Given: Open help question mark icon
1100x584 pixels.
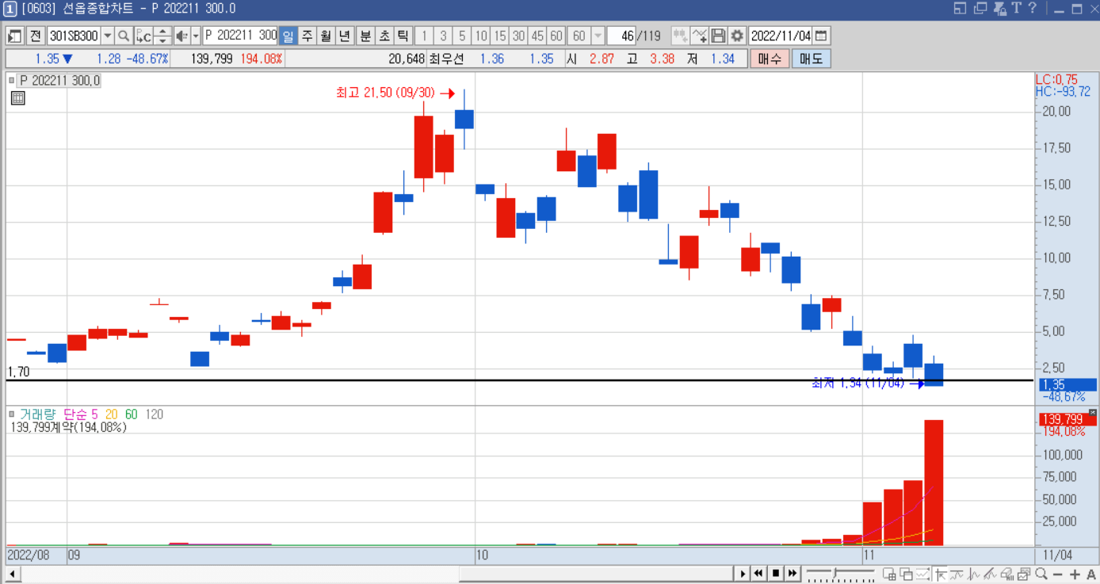Looking at the screenshot, I should click(x=1032, y=9).
